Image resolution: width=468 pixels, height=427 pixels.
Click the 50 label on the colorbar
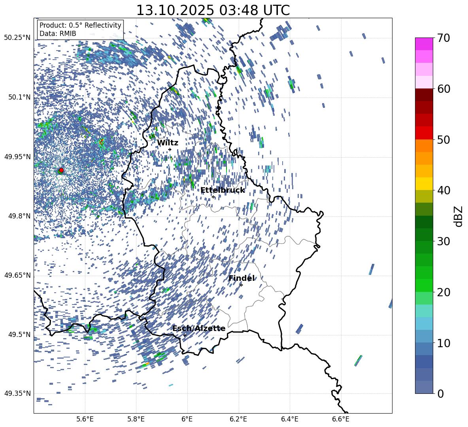point(443,140)
